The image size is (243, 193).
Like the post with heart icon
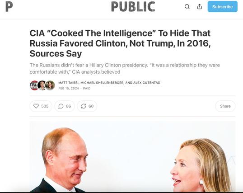click(36, 106)
